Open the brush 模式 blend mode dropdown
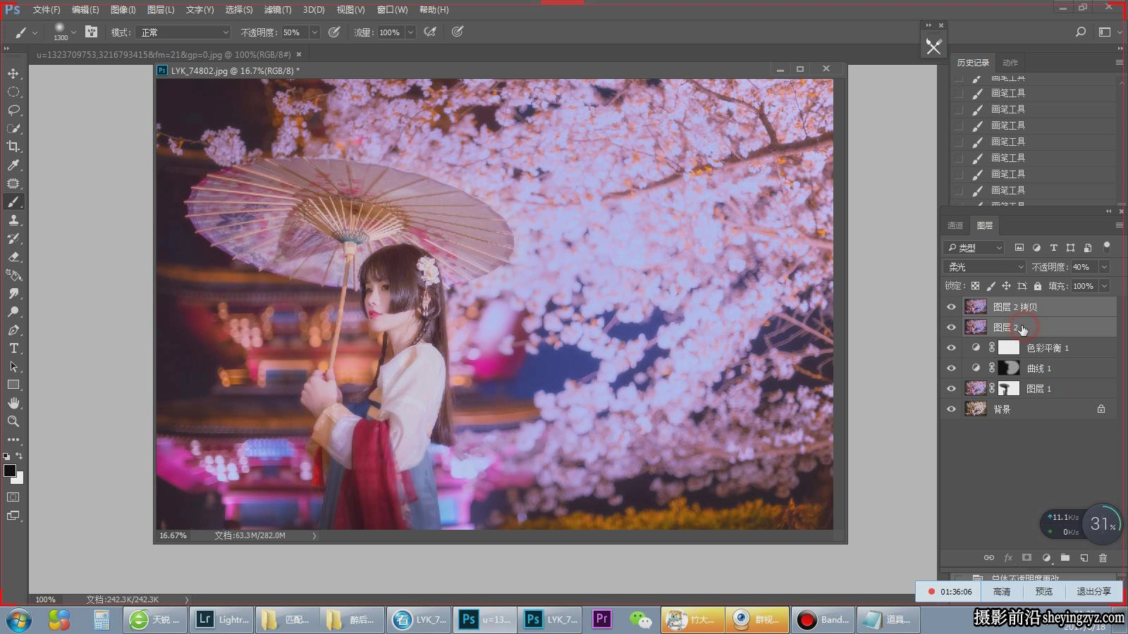This screenshot has height=634, width=1128. coord(185,32)
